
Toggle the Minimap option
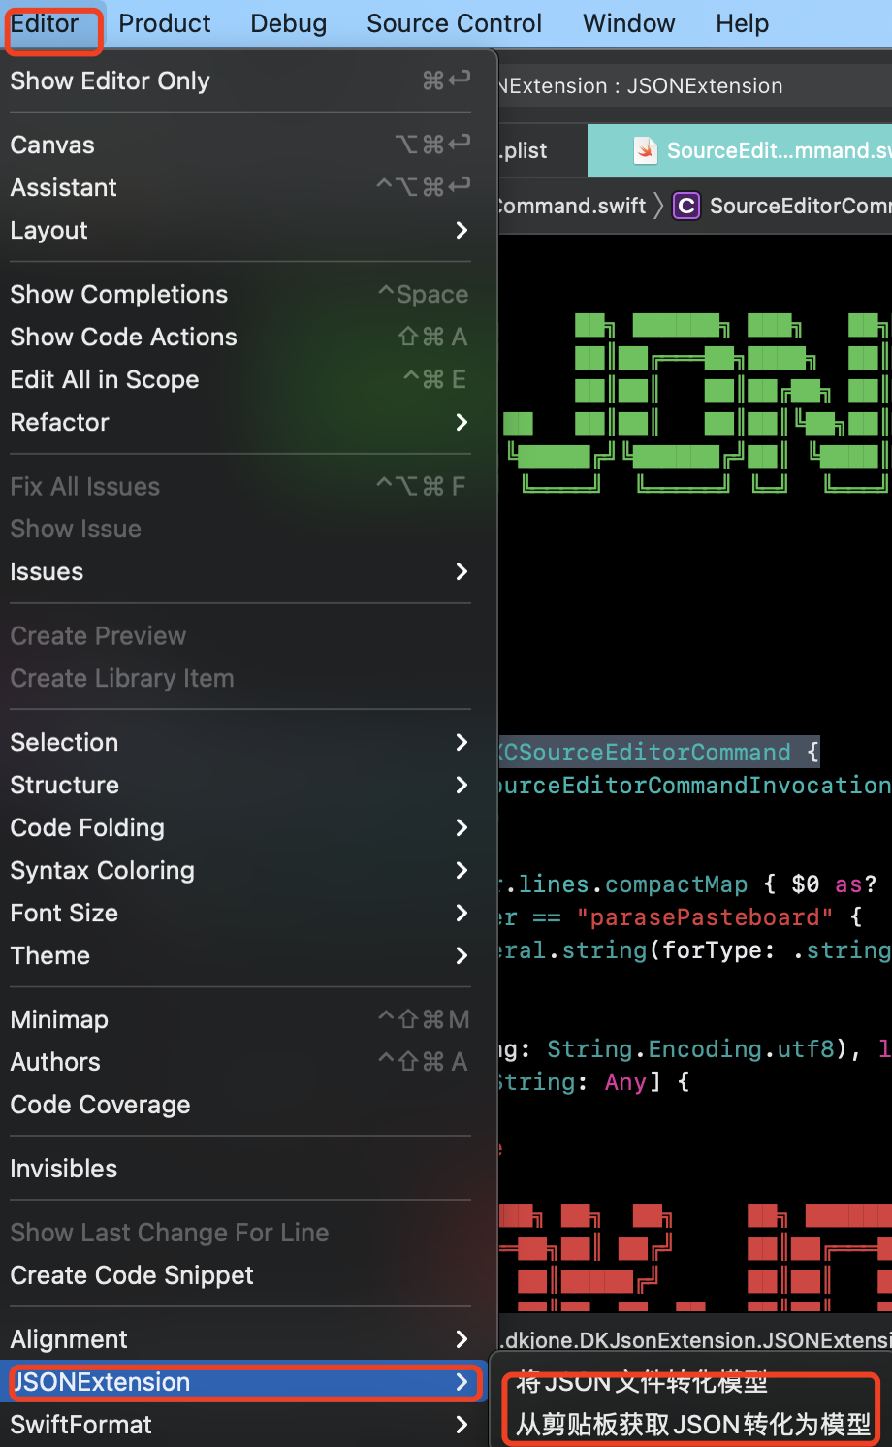point(240,1019)
